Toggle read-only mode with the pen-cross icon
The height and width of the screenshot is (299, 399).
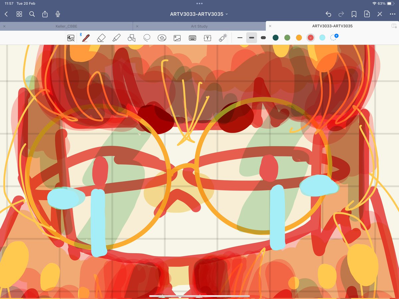[x=380, y=14]
